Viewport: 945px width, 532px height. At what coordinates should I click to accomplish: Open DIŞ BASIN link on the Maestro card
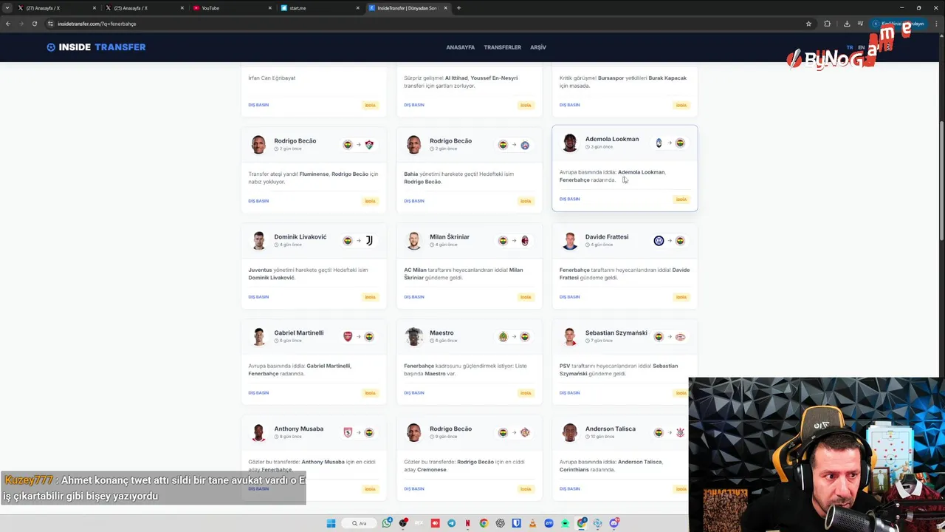pyautogui.click(x=414, y=393)
